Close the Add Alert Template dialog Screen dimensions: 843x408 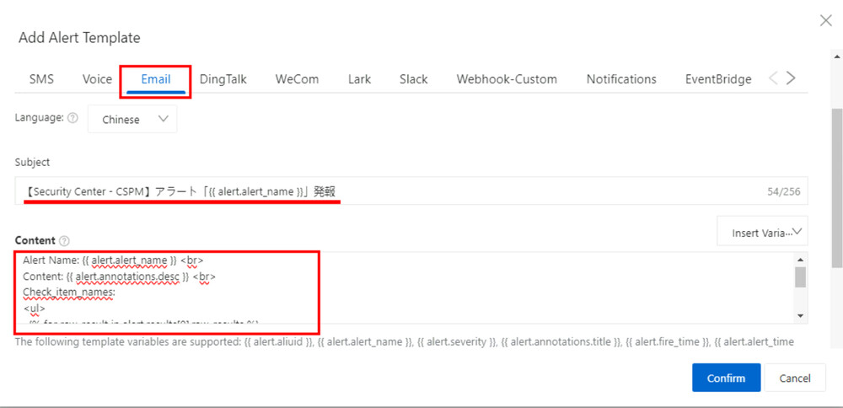tap(825, 21)
